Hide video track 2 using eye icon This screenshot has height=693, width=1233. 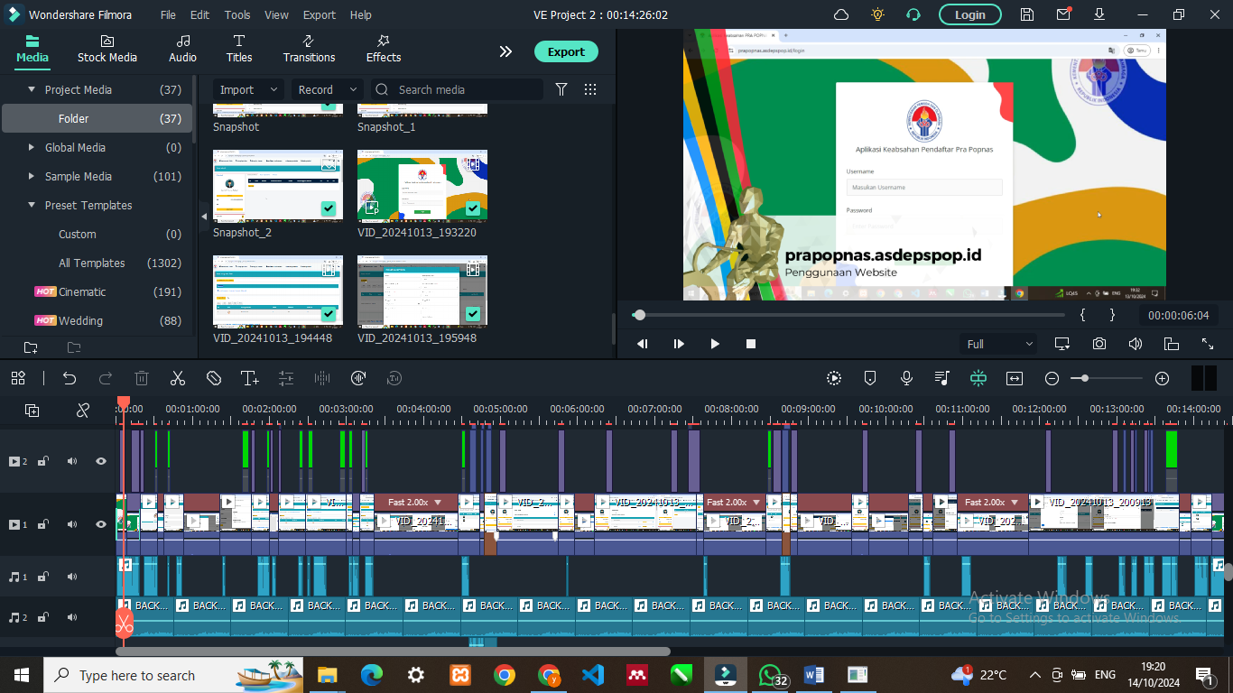click(x=101, y=461)
